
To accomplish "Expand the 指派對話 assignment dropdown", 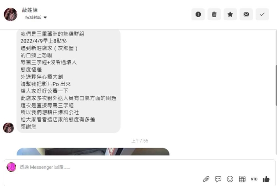I will point(36,17).
